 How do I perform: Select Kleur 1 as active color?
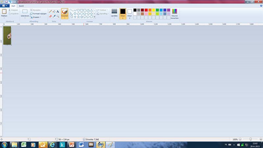(x=123, y=13)
